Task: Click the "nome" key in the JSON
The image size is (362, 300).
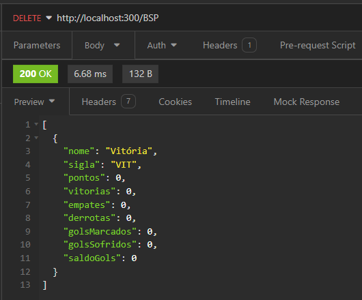Action: [79, 151]
